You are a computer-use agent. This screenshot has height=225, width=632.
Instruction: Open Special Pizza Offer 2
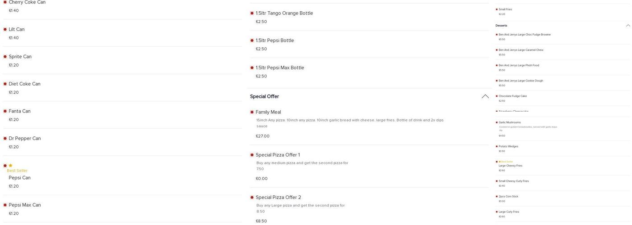pyautogui.click(x=278, y=198)
